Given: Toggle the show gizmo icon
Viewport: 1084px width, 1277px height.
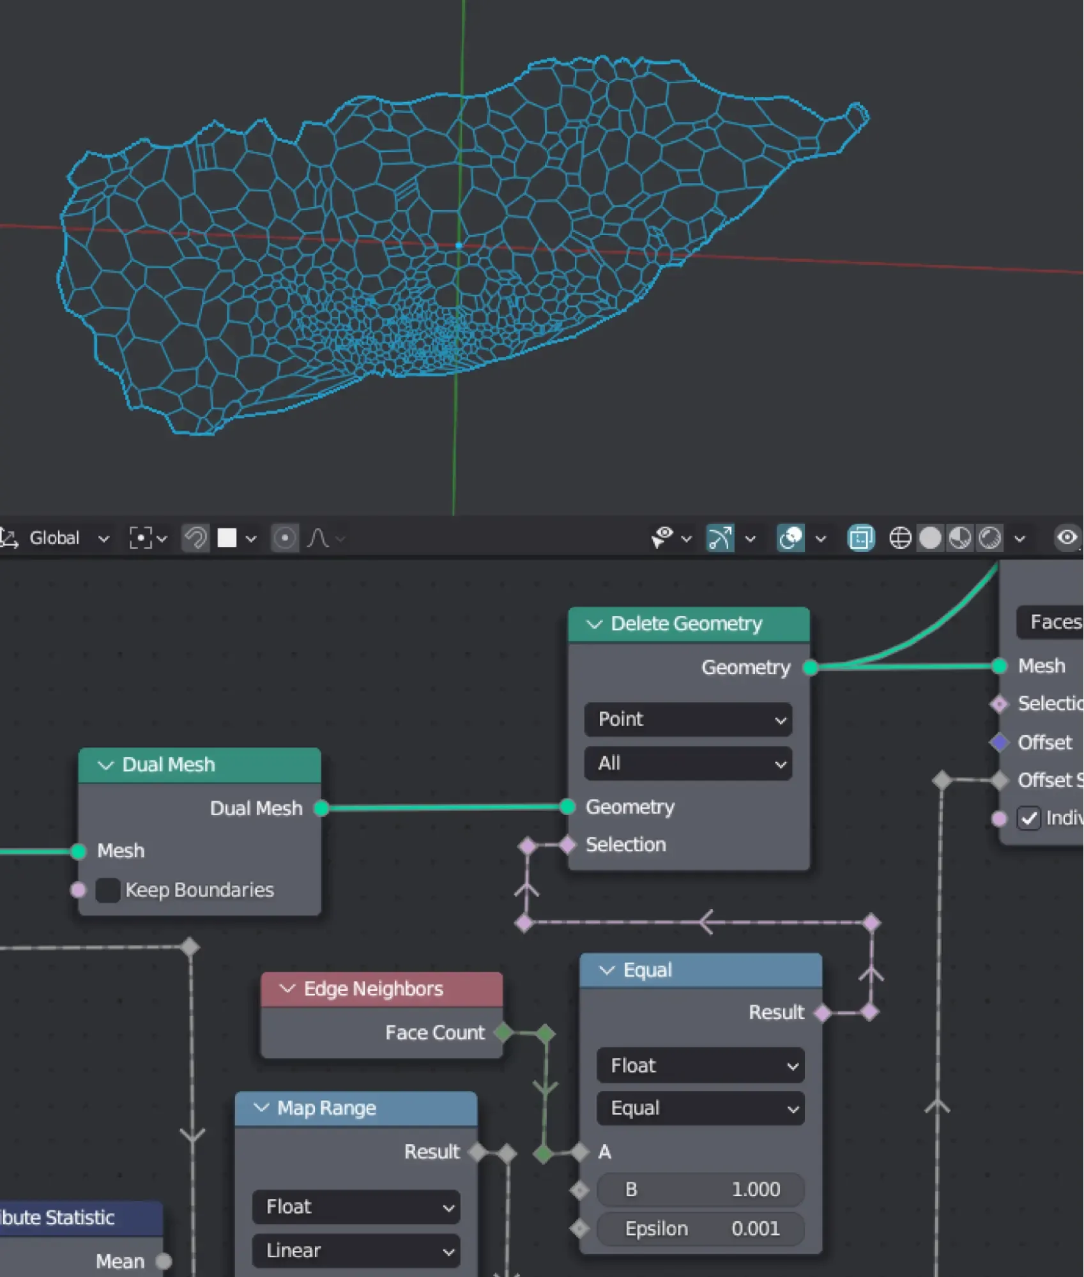Looking at the screenshot, I should coord(720,538).
